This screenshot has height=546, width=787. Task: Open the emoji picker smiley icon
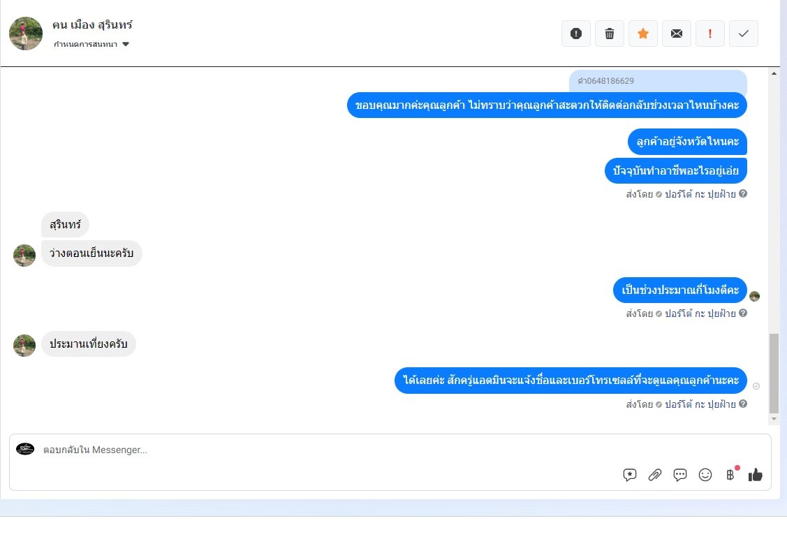tap(705, 475)
